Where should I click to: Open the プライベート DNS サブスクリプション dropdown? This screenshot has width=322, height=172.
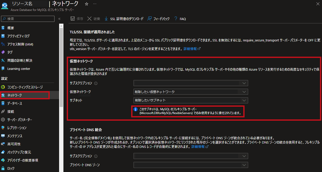click(191, 156)
